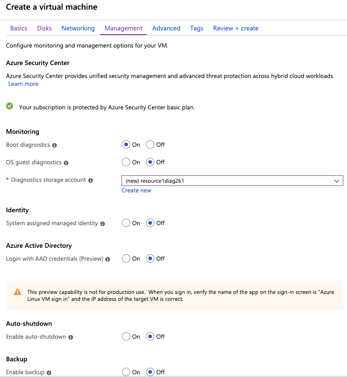The height and width of the screenshot is (377, 347).
Task: Turn OS guest diagnostics On
Action: coord(126,162)
